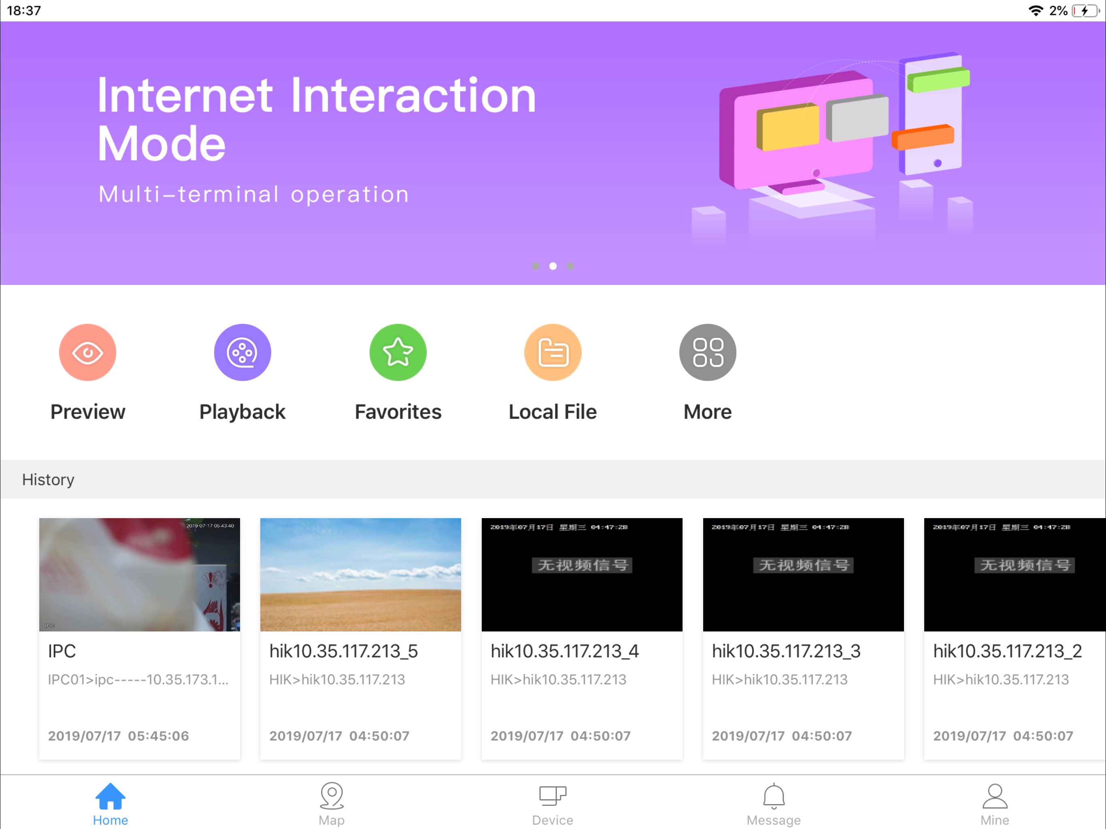Open Local File via the folder icon
Image resolution: width=1106 pixels, height=829 pixels.
pos(553,352)
